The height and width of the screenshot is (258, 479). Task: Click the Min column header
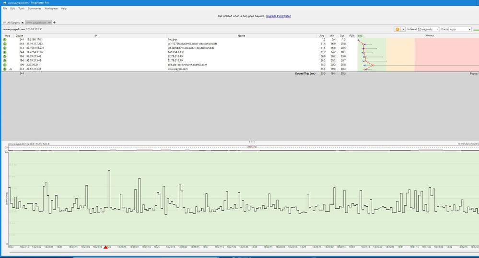tap(332, 36)
